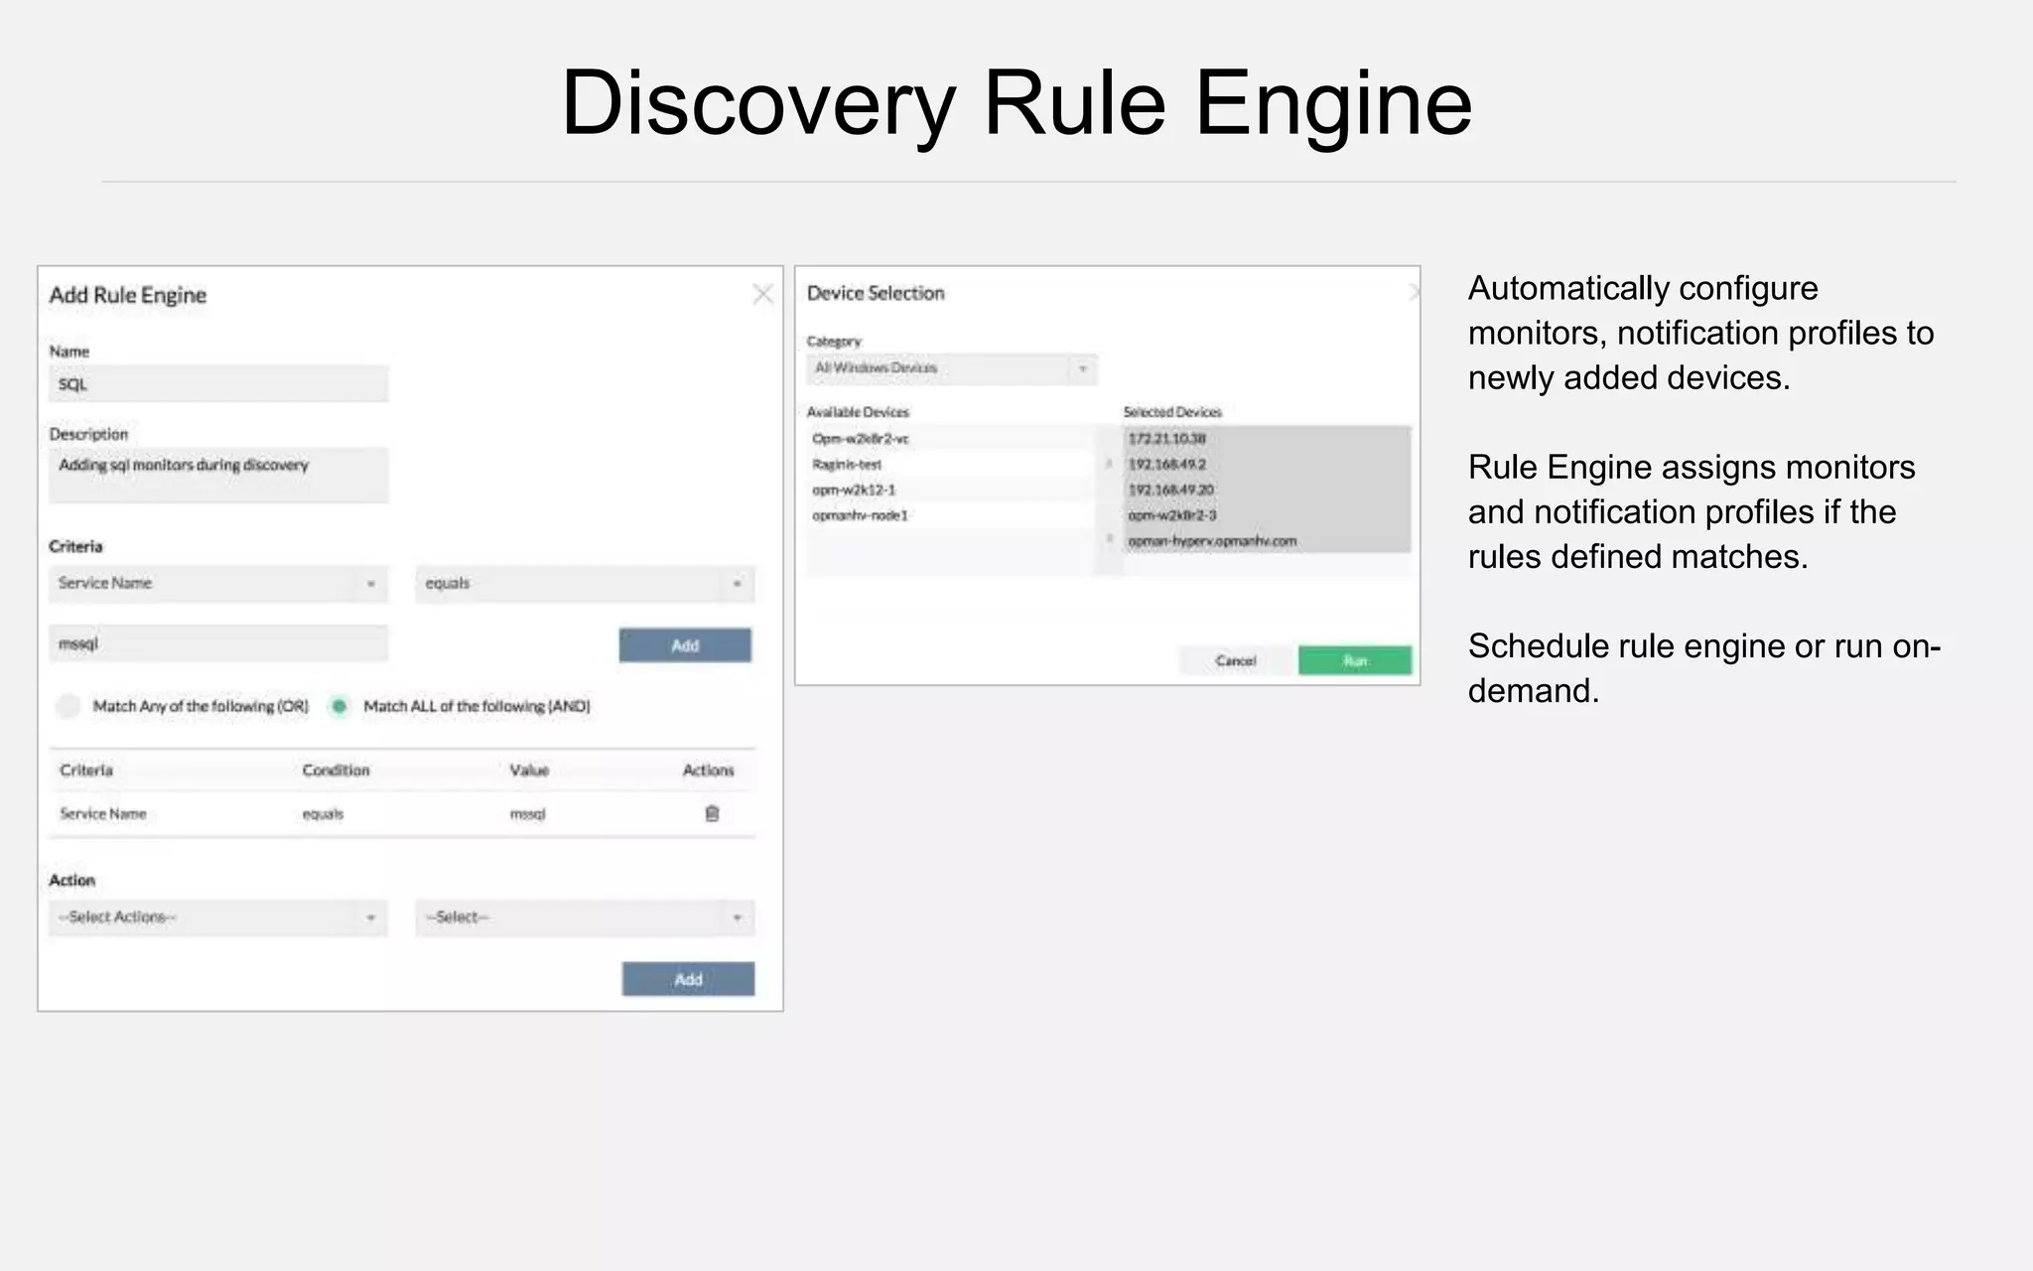Click the Add button under Action

[688, 979]
